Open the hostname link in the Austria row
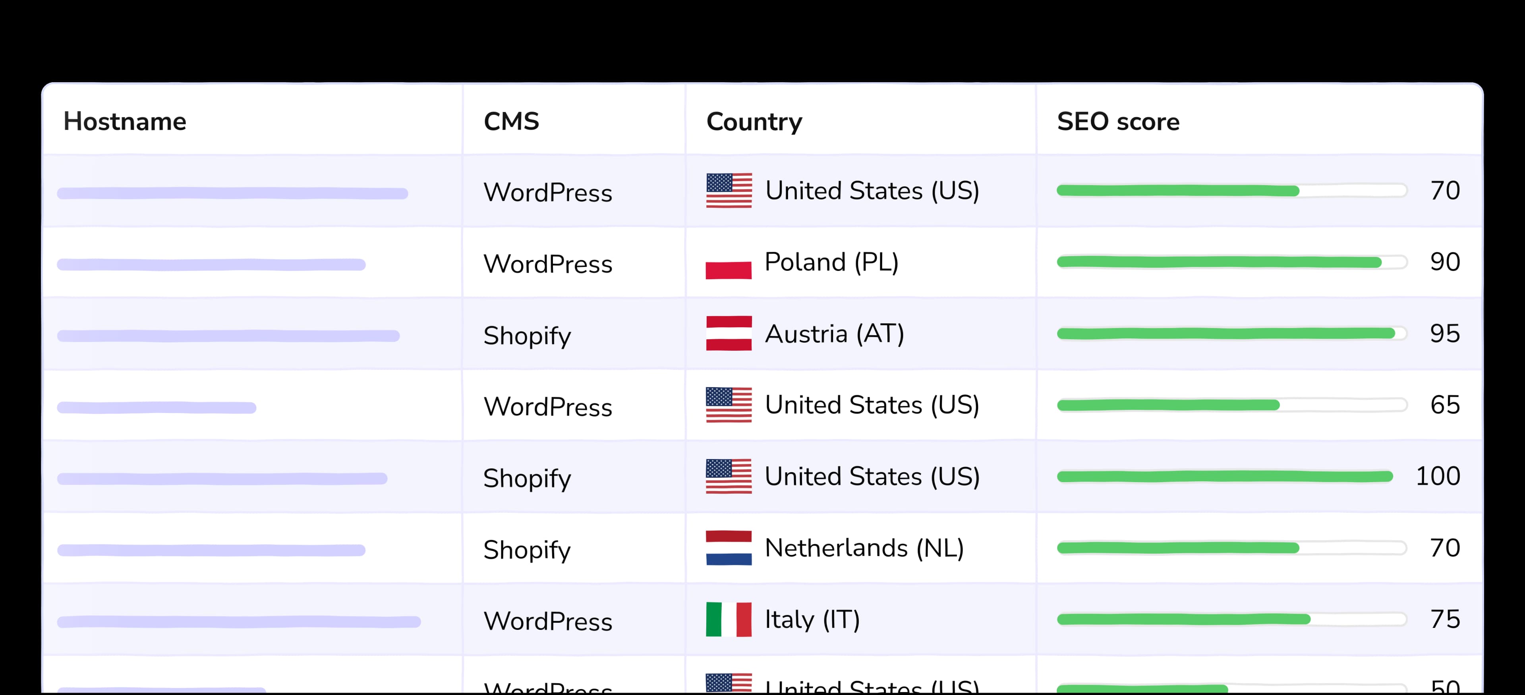The height and width of the screenshot is (695, 1525). [x=228, y=336]
